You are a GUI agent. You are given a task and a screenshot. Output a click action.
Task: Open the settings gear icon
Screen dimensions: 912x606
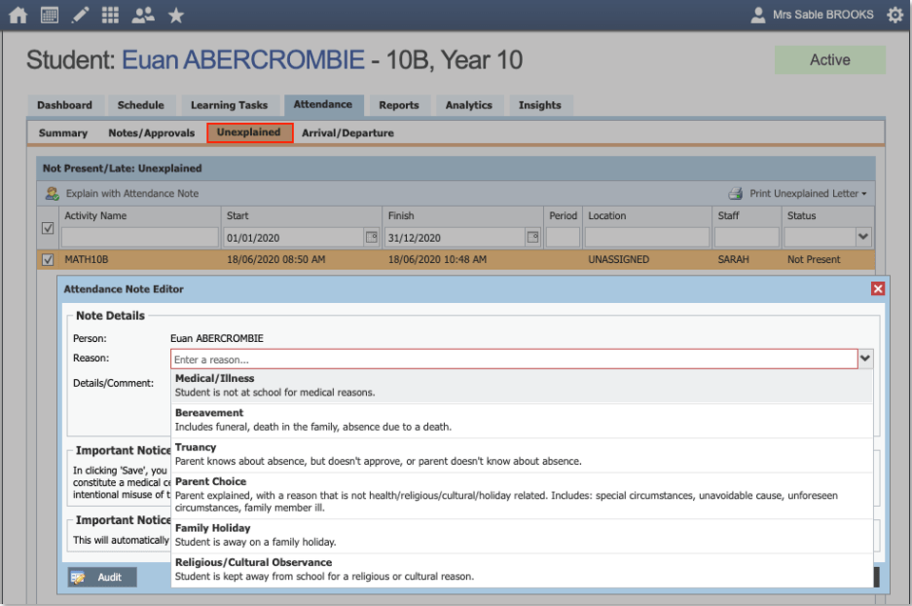tap(894, 15)
